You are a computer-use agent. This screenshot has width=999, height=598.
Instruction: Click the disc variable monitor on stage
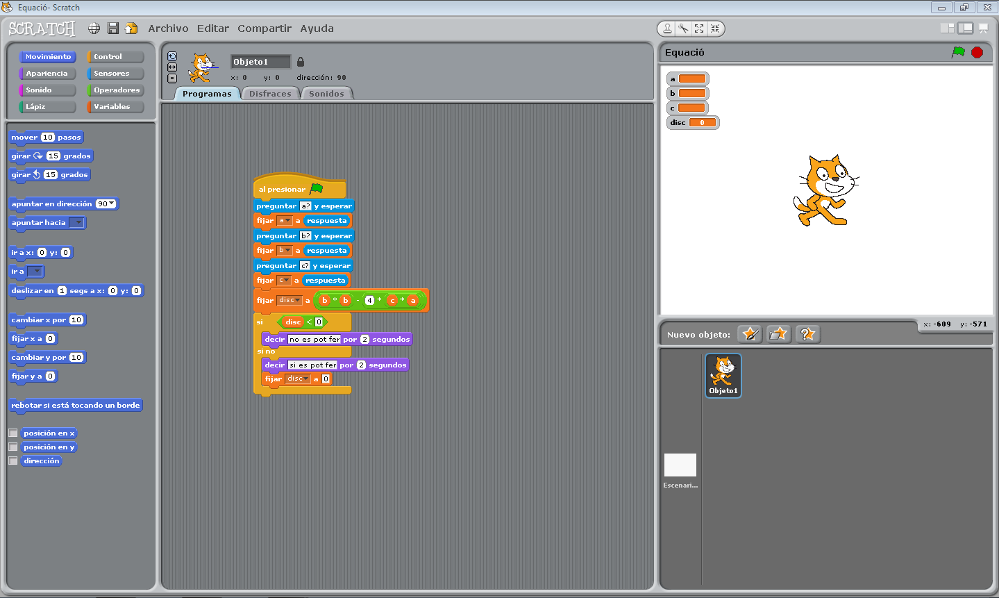693,123
